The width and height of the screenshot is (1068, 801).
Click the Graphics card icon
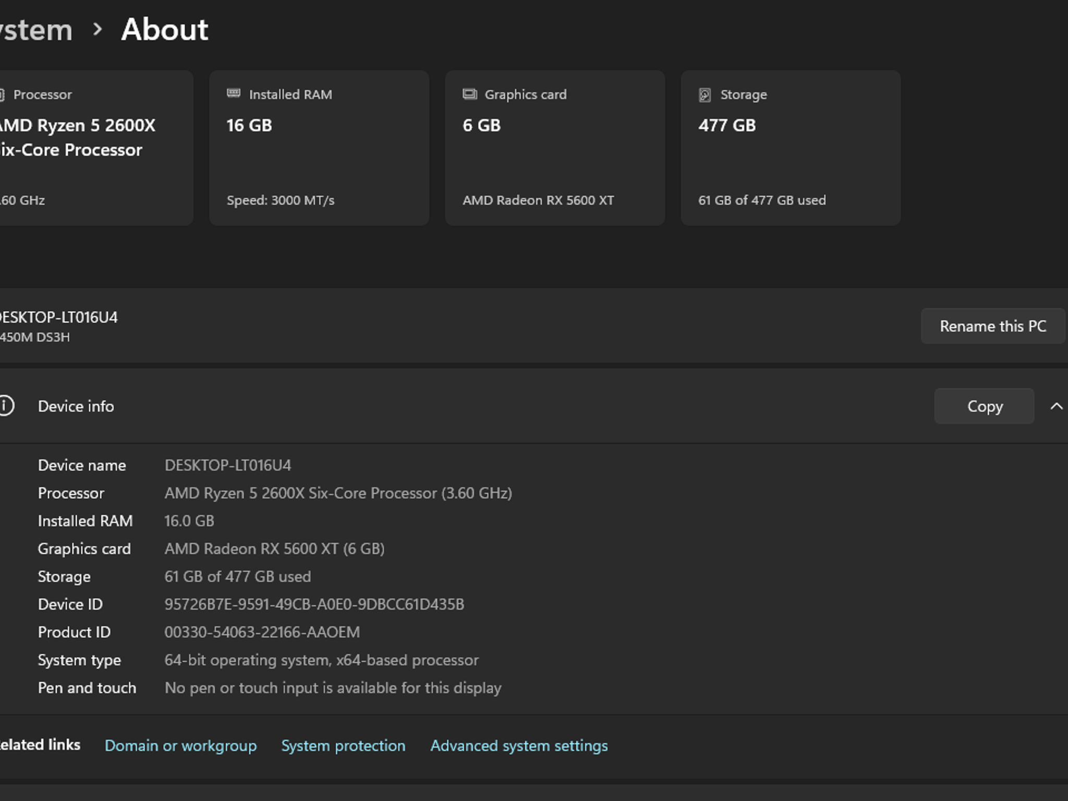tap(470, 94)
